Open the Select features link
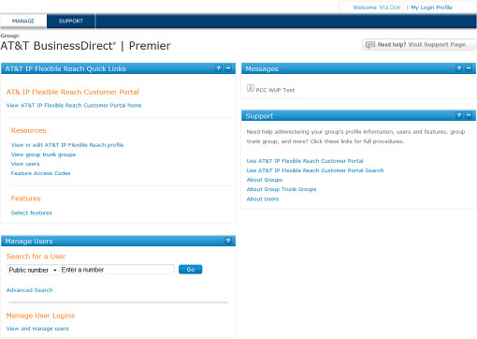This screenshot has height=339, width=477. [32, 213]
